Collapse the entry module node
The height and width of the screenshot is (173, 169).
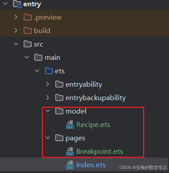click(5, 4)
